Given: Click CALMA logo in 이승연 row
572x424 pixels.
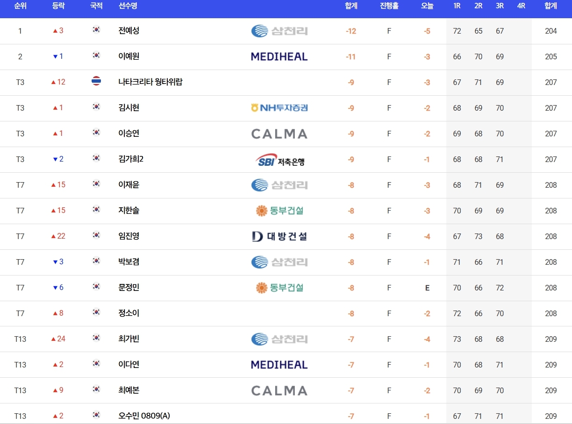Looking at the screenshot, I should coord(279,134).
